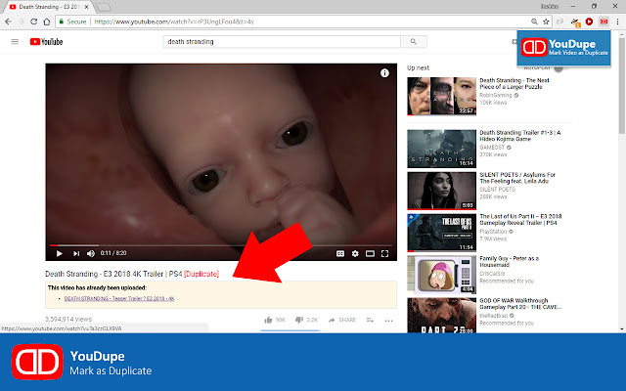The image size is (626, 391).
Task: Open GOD OF WAR Walkthrough thumbnail
Action: pyautogui.click(x=441, y=315)
